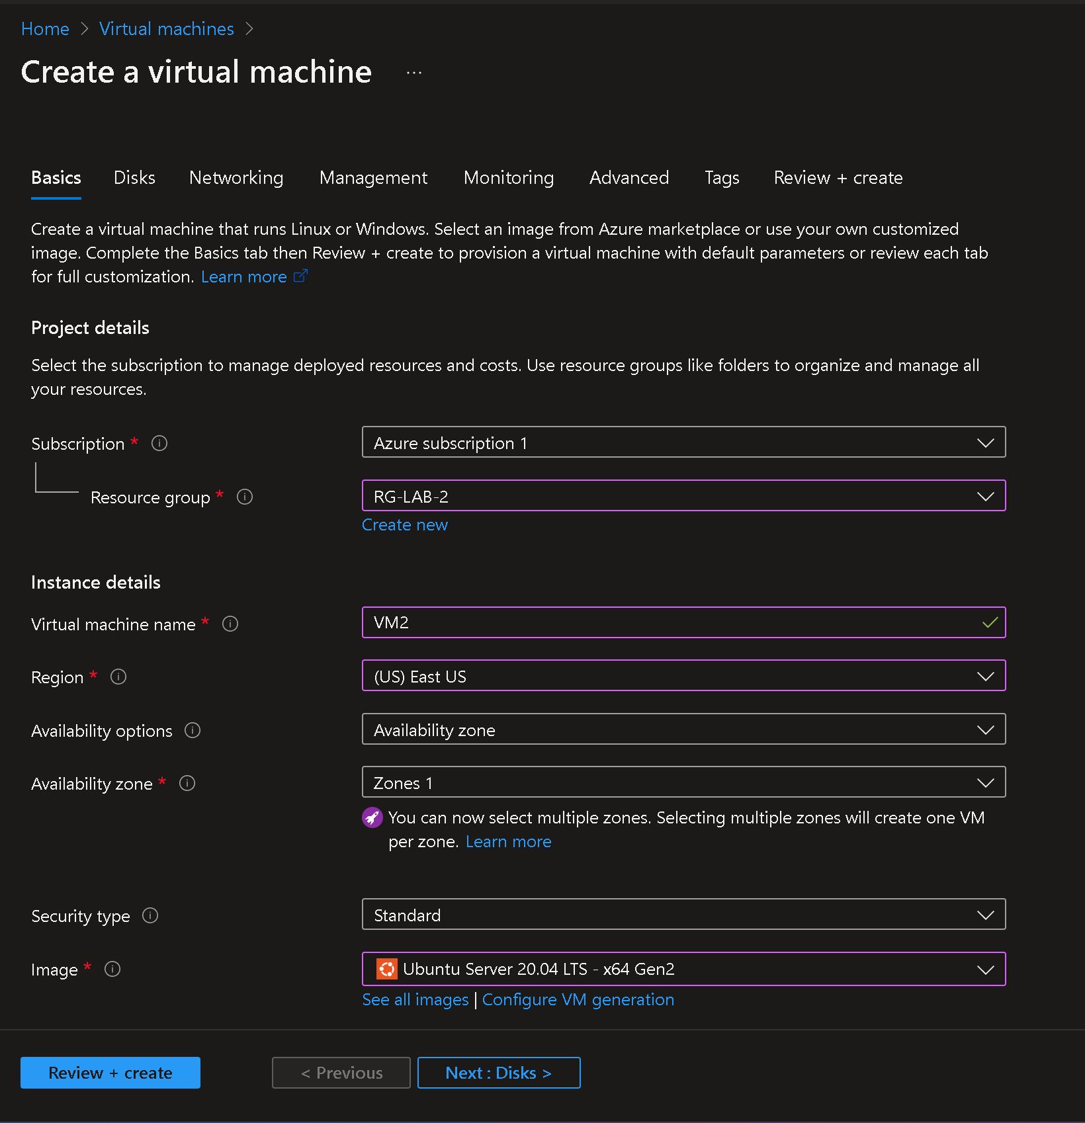Switch to the Networking tab
The image size is (1085, 1123).
[x=236, y=178]
